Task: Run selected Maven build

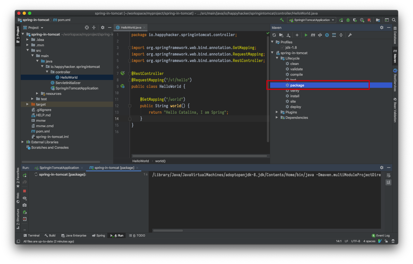Action: click(x=306, y=35)
